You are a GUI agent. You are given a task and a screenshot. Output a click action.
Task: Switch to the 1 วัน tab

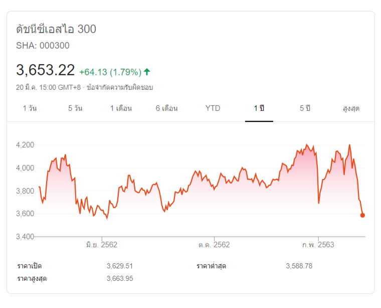pyautogui.click(x=30, y=108)
